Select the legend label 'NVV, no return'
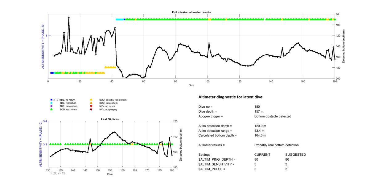Image resolution: width=370 pixels, height=188 pixels. (x=107, y=106)
